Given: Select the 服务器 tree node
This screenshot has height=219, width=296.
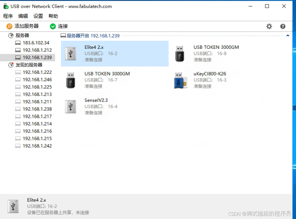Looking at the screenshot, I should click(22, 35).
